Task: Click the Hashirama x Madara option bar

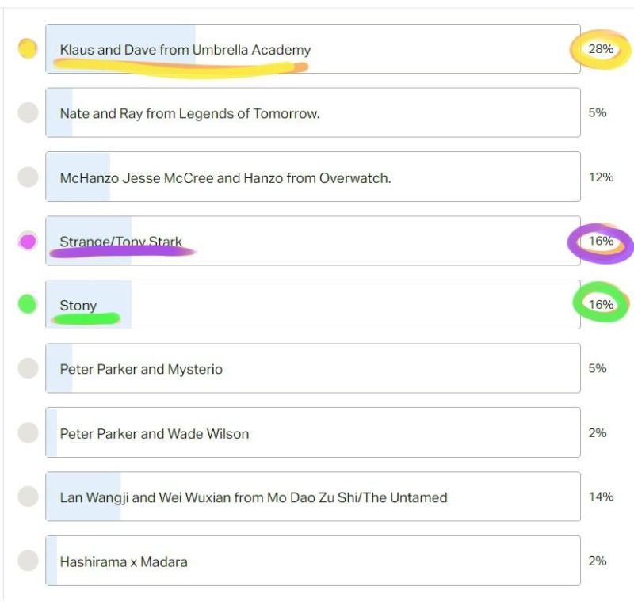Action: coord(313,561)
